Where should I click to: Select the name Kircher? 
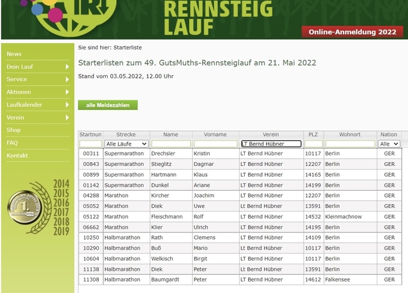tap(160, 195)
